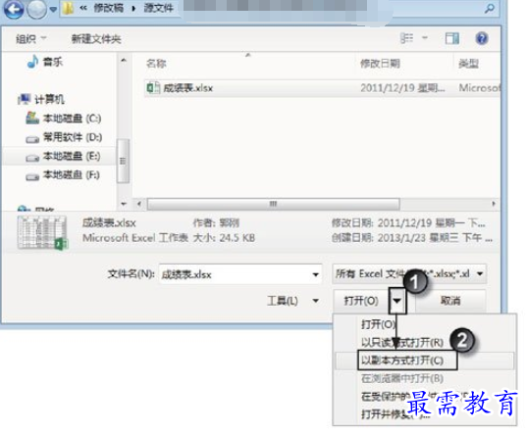Screen dimensions: 526x434
Task: Select the 源文件 breadcrumb folder
Action: pyautogui.click(x=158, y=8)
